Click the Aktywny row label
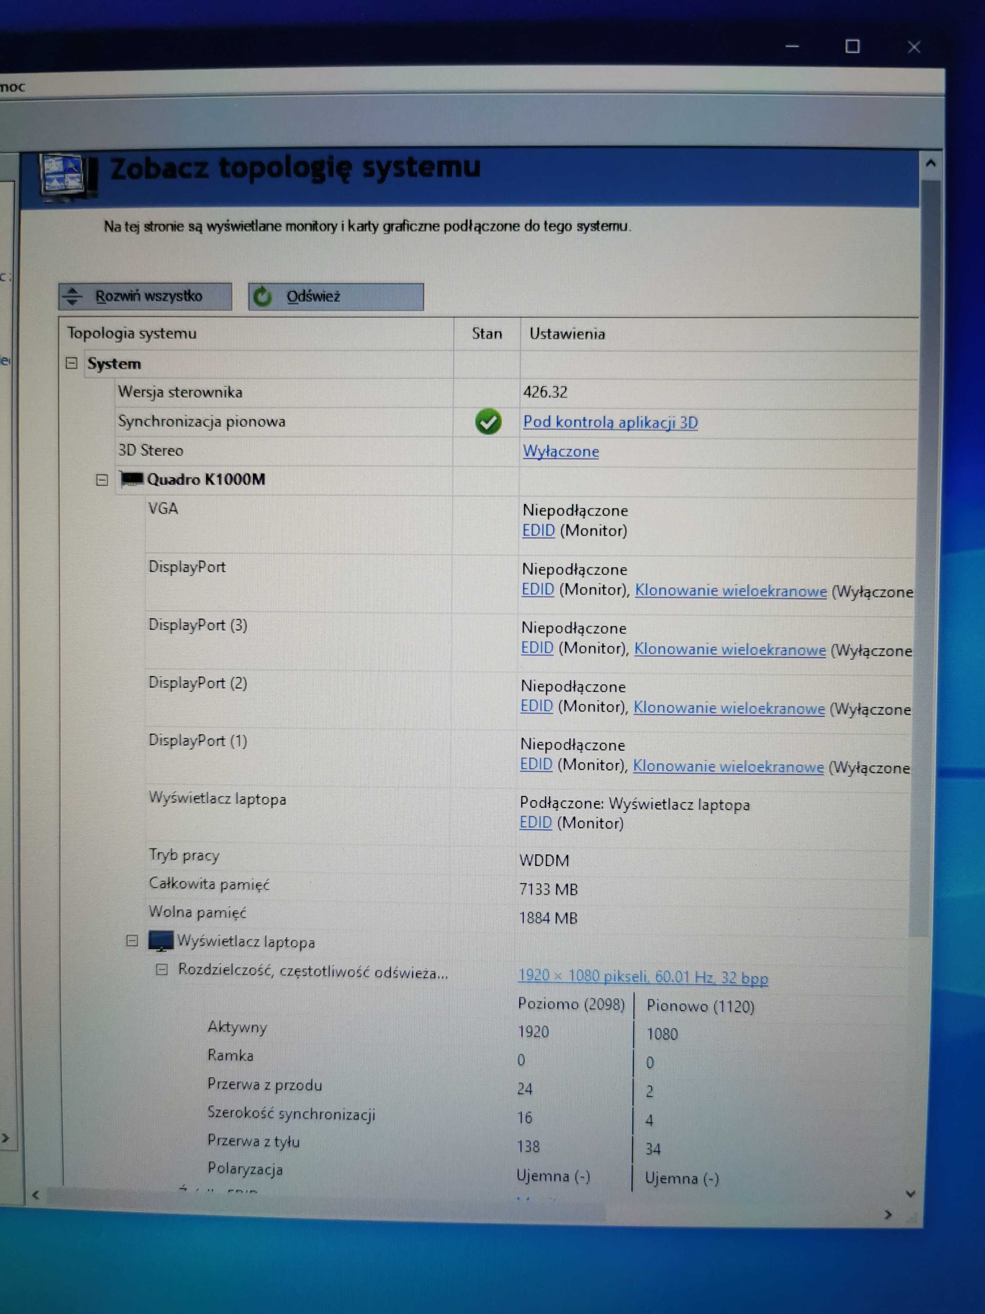The image size is (985, 1314). click(x=237, y=1027)
